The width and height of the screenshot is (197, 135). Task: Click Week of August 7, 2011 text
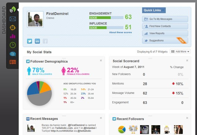tap(128, 67)
